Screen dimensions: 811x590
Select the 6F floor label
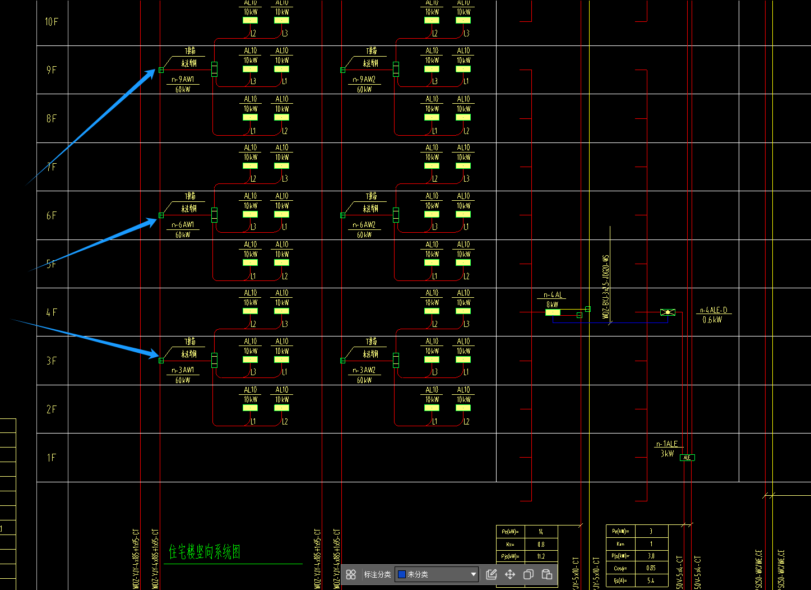pos(52,216)
